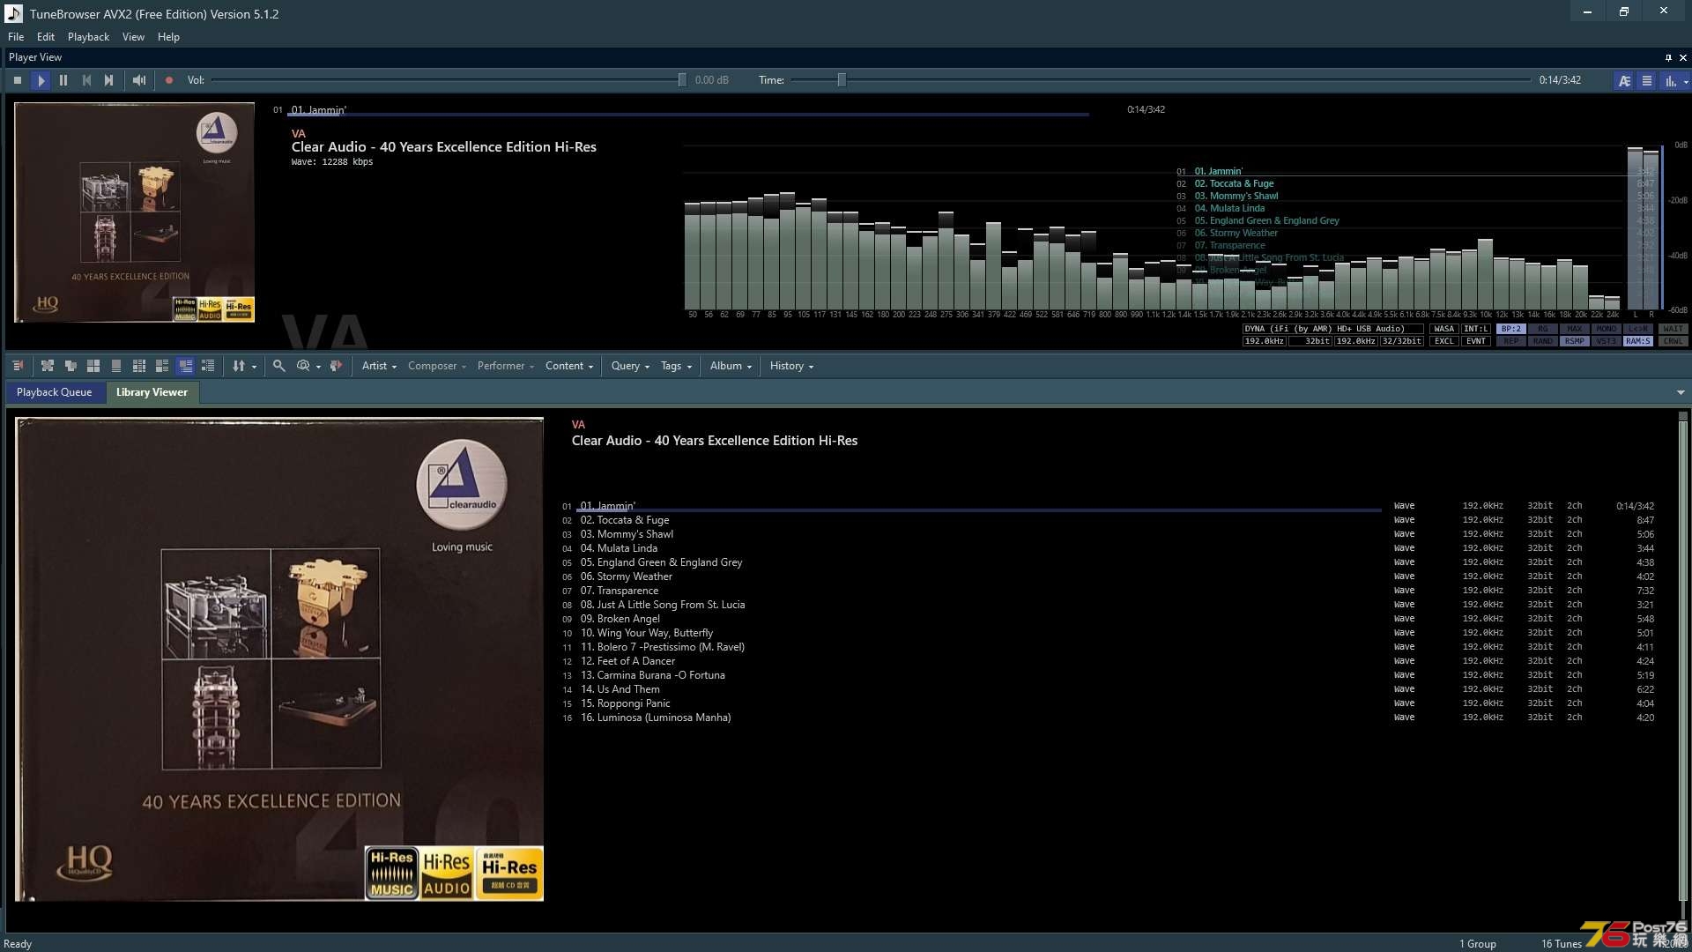Toggle the VST3 indicator
1692x952 pixels.
pyautogui.click(x=1607, y=341)
